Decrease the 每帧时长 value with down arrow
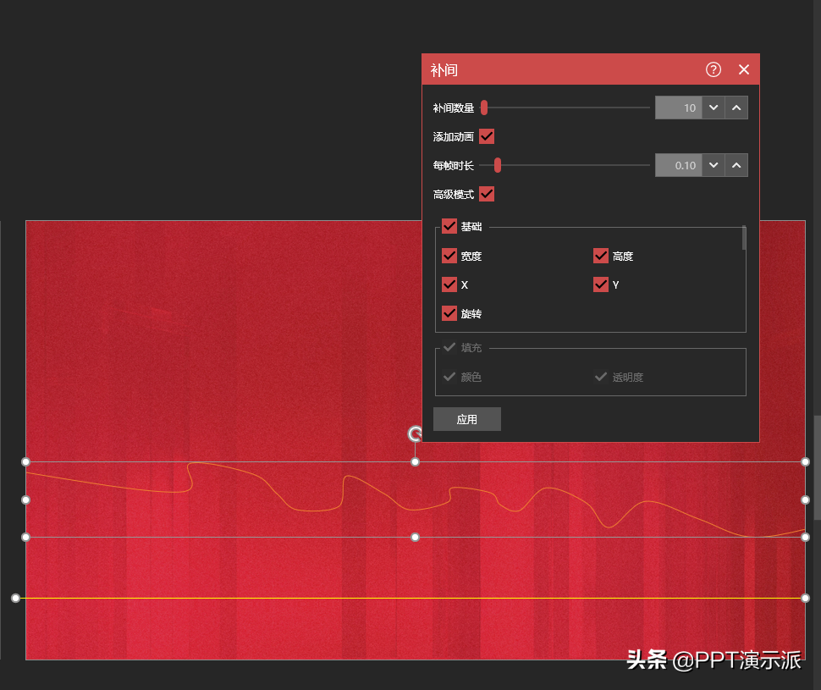This screenshot has width=821, height=690. (x=714, y=165)
